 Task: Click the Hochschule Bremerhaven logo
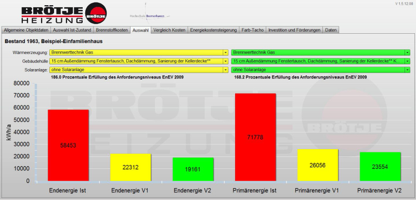pos(148,16)
